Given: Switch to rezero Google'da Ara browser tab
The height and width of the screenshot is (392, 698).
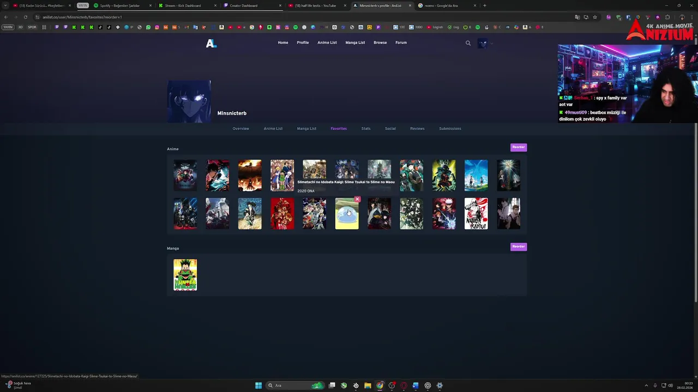Looking at the screenshot, I should tap(446, 5).
